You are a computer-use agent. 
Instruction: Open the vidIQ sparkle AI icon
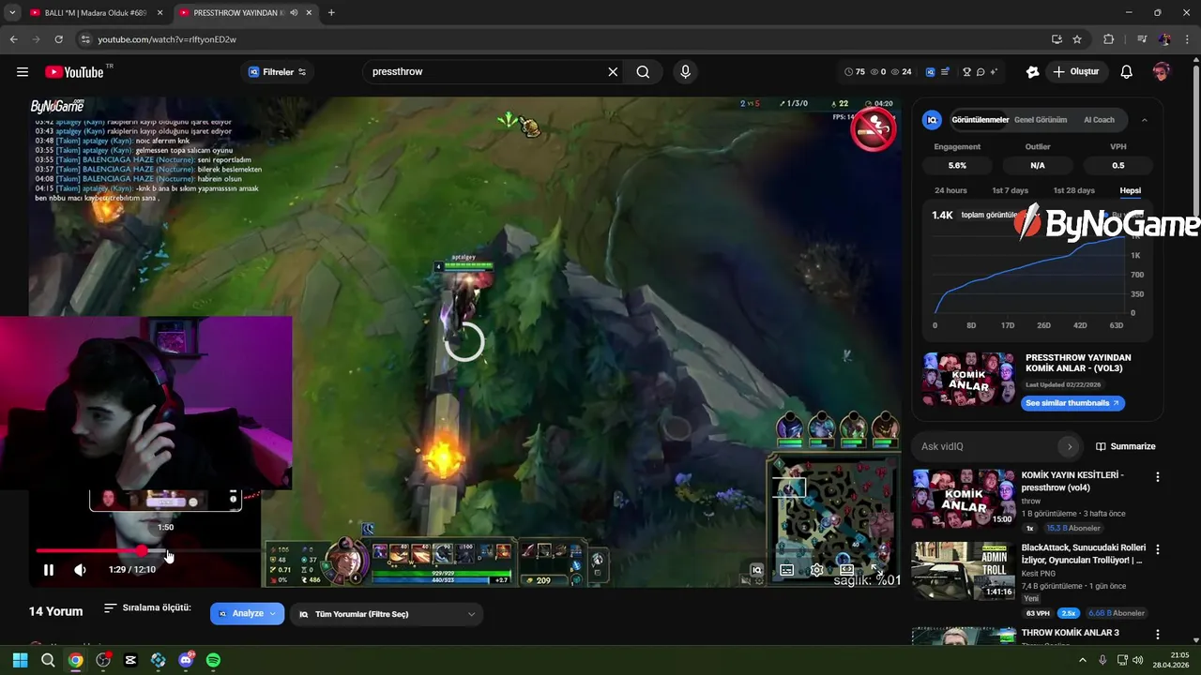994,72
